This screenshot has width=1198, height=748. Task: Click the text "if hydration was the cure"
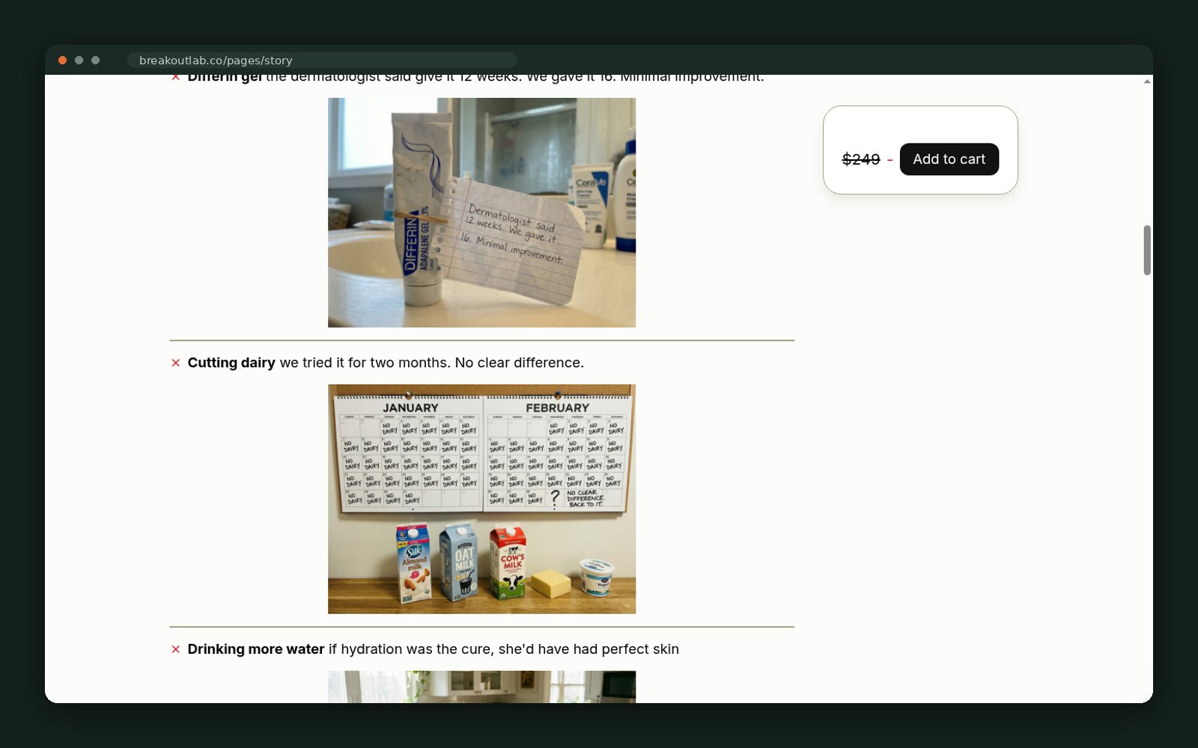click(x=410, y=649)
